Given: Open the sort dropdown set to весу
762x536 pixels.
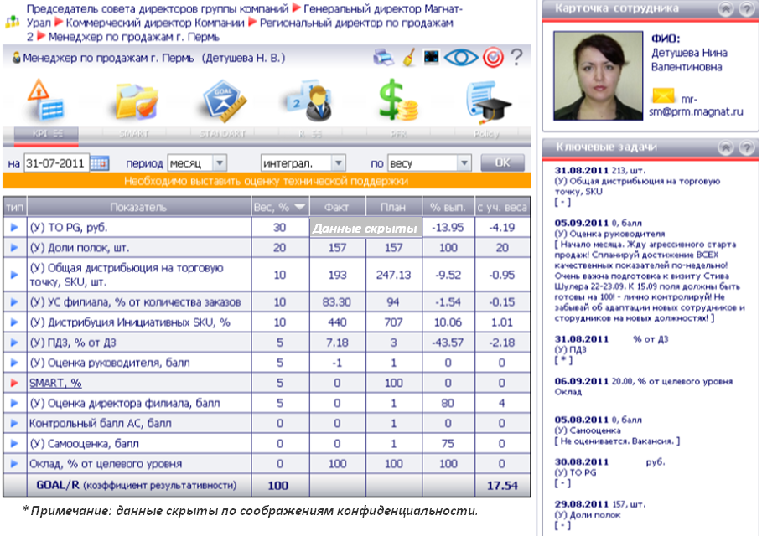Looking at the screenshot, I should tap(429, 163).
